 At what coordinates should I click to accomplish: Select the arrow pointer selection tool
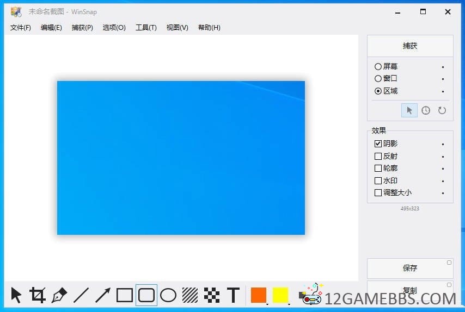tap(16, 295)
